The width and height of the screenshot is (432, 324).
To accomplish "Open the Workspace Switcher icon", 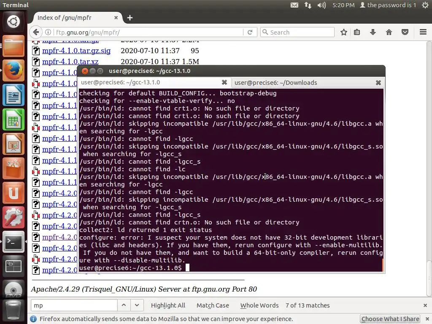I will coord(13,267).
